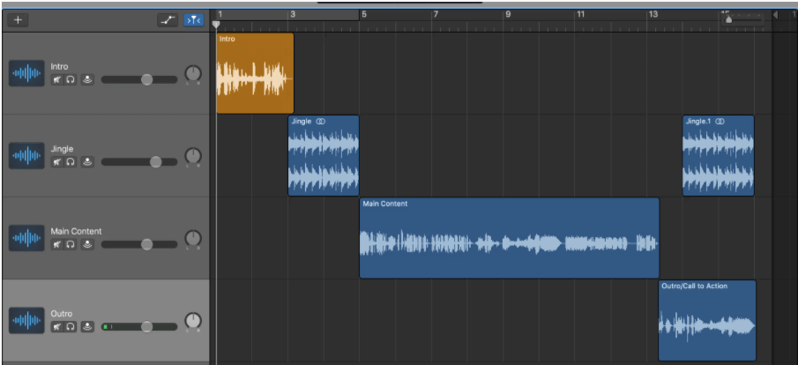798x365 pixels.
Task: Click the Intro track pan knob
Action: click(193, 75)
